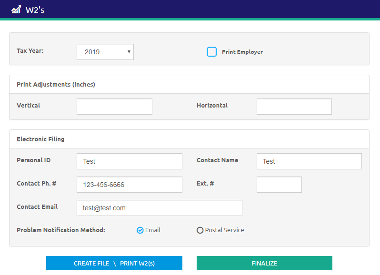Click the Contact Email field
Image resolution: width=380 pixels, height=275 pixels.
tap(159, 208)
